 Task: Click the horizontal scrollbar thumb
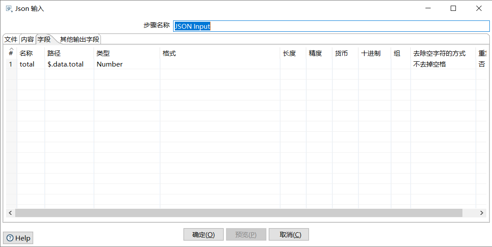238,213
